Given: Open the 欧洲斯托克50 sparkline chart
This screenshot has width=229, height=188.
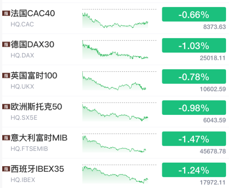Looking at the screenshot, I should [115, 113].
